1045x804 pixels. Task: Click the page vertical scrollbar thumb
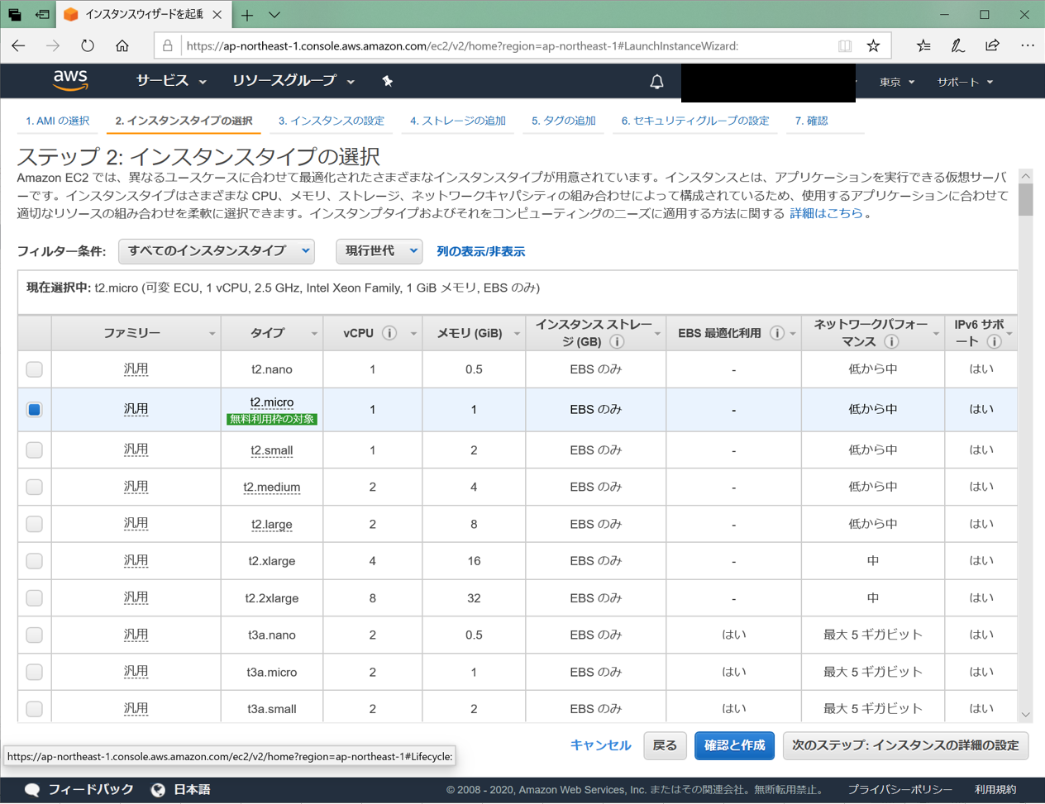tap(1026, 199)
